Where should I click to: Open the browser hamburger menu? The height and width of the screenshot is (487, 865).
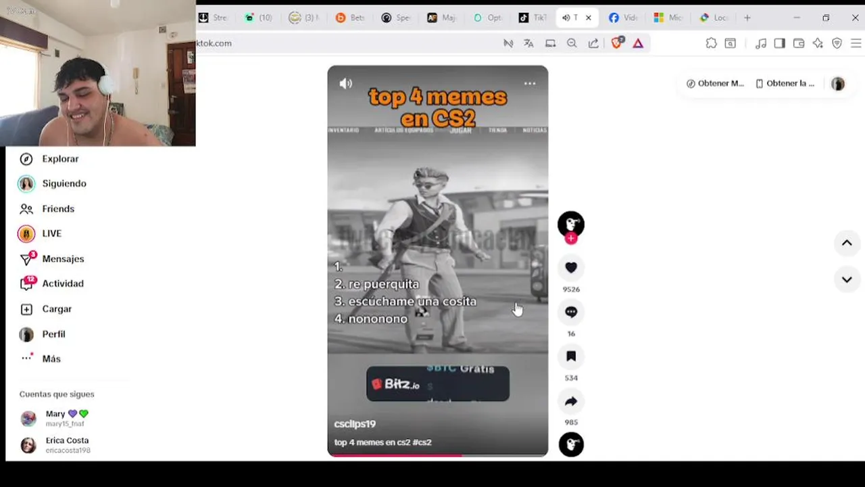[856, 43]
